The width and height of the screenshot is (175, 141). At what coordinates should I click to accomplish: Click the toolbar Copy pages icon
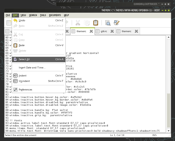click(87, 23)
